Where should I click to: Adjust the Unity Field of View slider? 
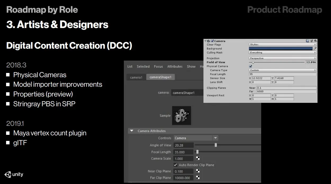click(277, 62)
